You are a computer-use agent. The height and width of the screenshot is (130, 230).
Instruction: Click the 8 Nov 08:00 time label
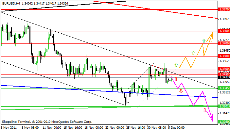(x=30, y=128)
